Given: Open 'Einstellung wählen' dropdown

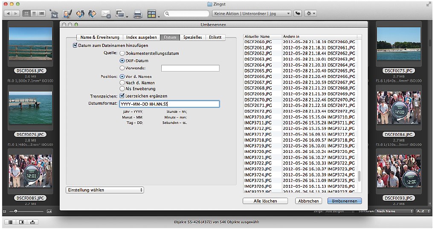Looking at the screenshot, I should pos(105,190).
